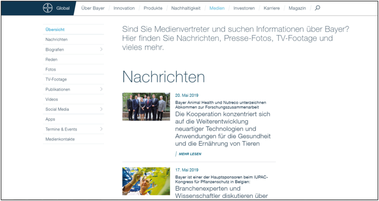Open the Über Bayer menu

(93, 8)
